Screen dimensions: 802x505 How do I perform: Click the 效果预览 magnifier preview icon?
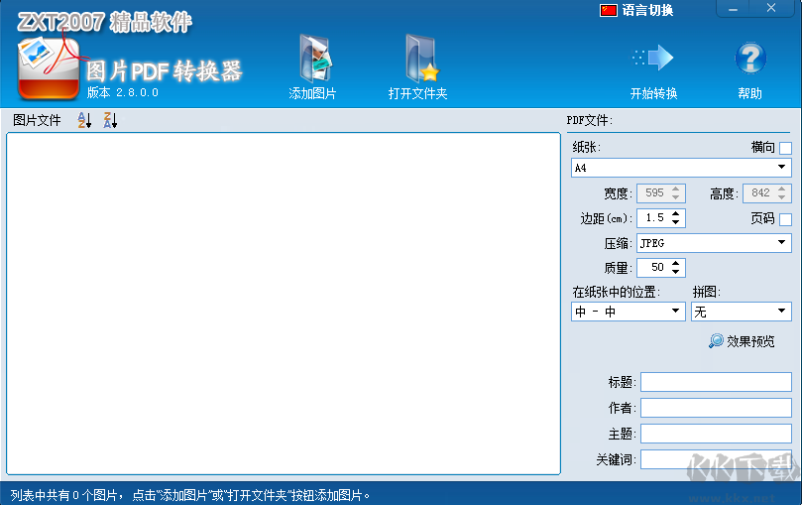[x=716, y=340]
